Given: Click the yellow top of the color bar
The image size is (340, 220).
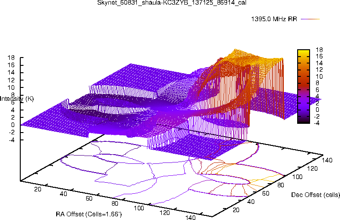Looking at the screenshot, I should [x=304, y=52].
